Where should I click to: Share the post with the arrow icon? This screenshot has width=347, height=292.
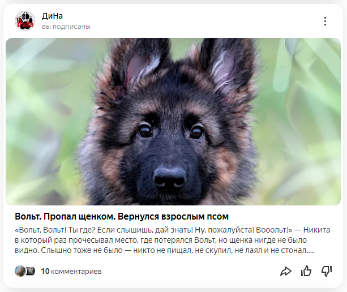(x=286, y=271)
